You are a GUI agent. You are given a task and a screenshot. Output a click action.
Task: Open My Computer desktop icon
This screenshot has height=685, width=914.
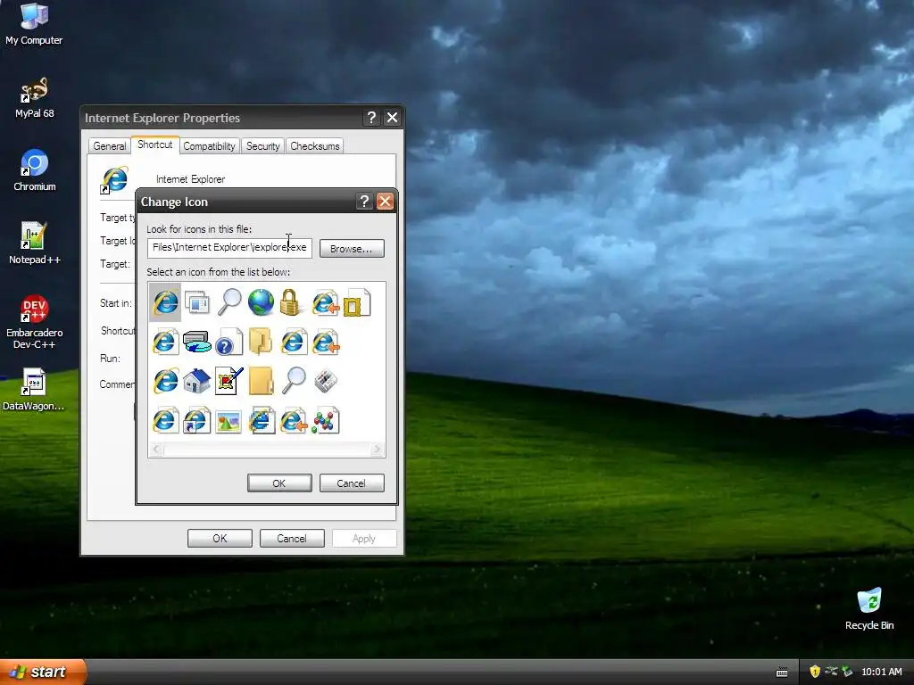coord(34,23)
